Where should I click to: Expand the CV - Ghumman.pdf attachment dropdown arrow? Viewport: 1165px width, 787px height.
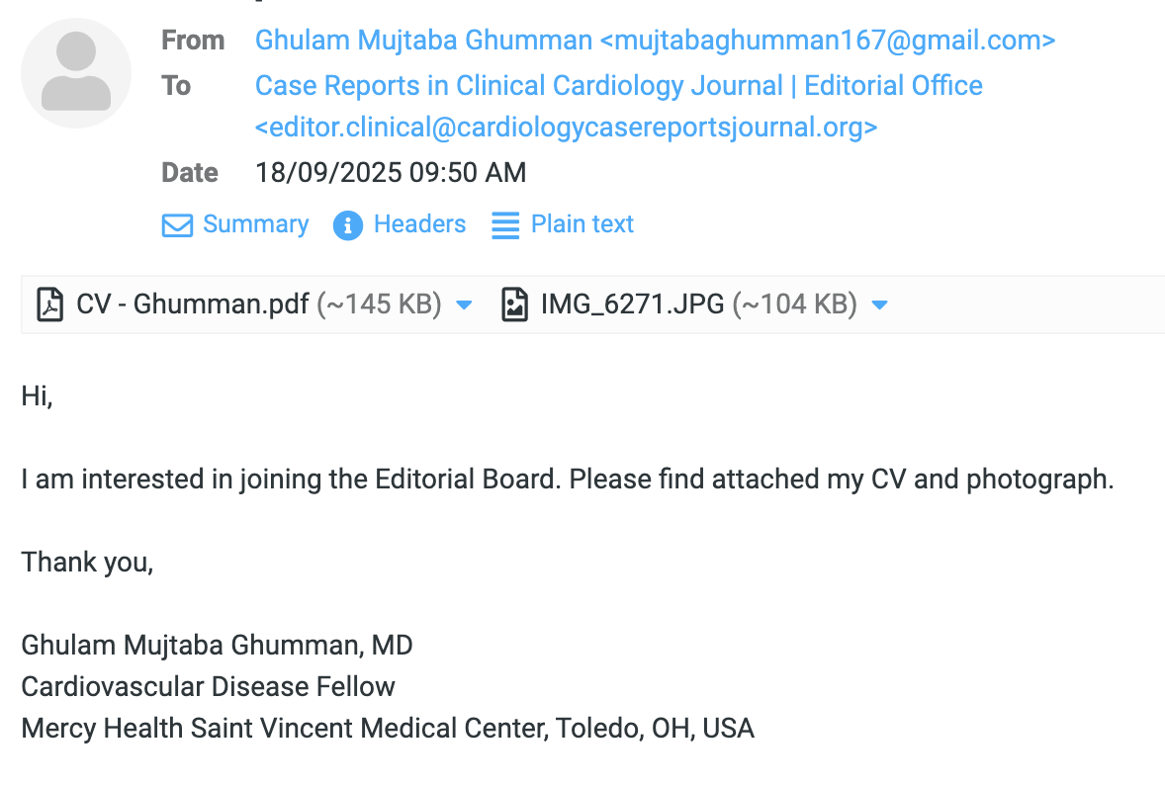(464, 305)
